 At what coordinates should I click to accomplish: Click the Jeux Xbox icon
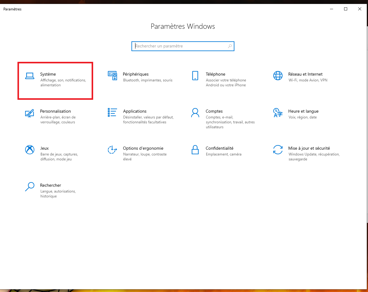(30, 150)
